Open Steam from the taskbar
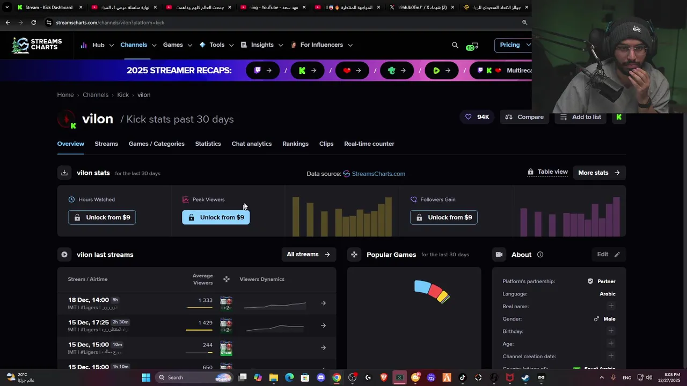 [525, 377]
